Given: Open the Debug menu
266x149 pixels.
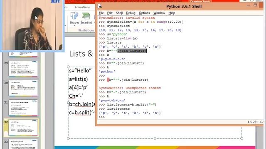Looking at the screenshot, I should tap(131, 13).
